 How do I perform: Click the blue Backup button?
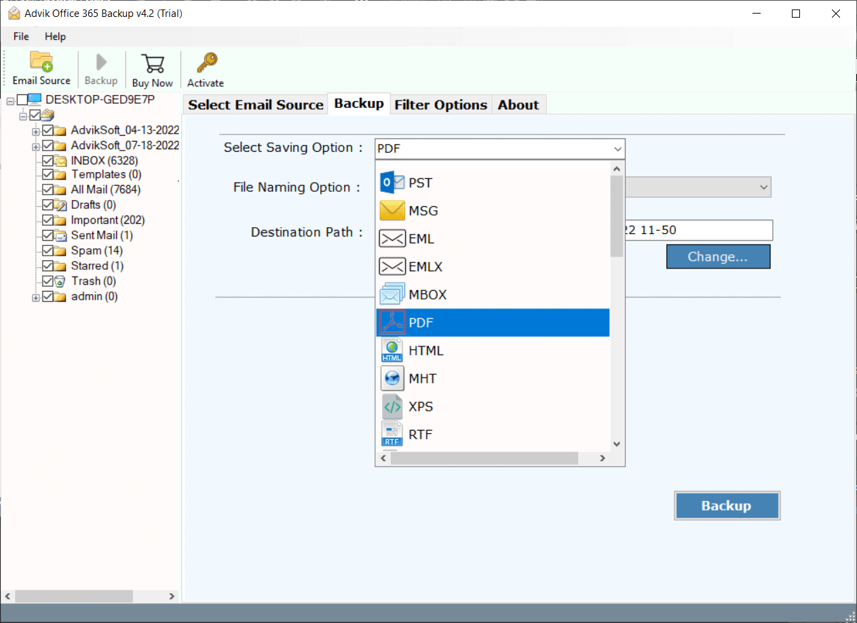coord(727,506)
